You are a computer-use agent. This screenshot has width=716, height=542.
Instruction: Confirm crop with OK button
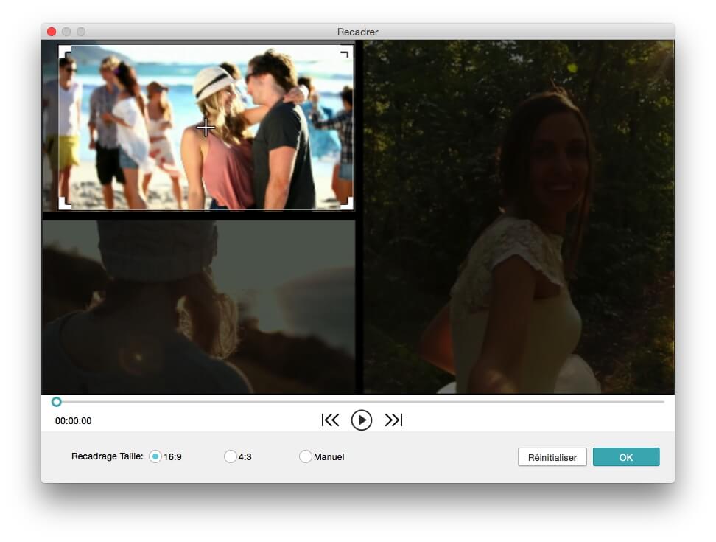click(x=626, y=457)
